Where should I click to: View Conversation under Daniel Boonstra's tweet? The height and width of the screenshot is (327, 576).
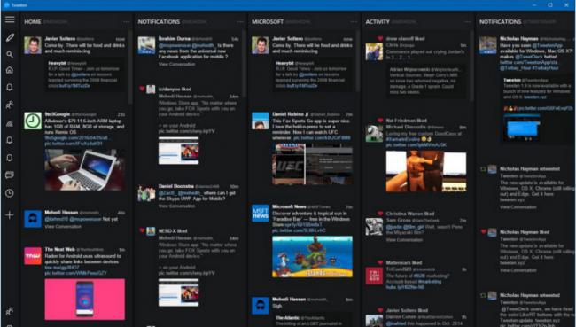(x=176, y=206)
